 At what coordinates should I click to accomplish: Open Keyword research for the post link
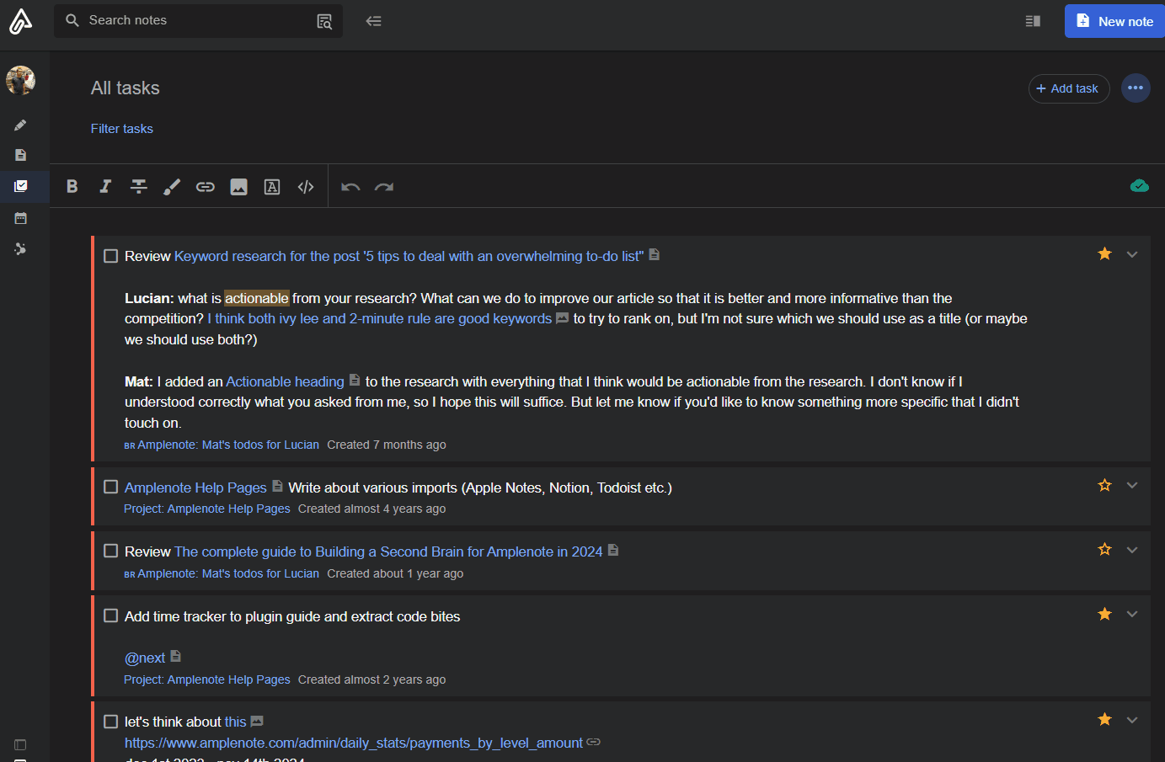(409, 256)
